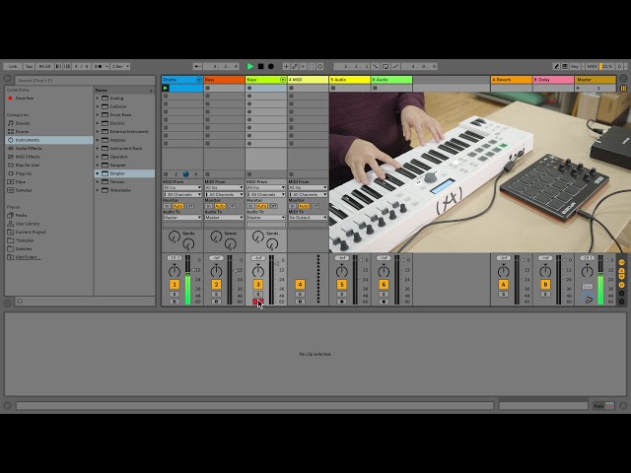Screen dimensions: 631x473
Task: Select the A Reverb return track title
Action: (512, 80)
